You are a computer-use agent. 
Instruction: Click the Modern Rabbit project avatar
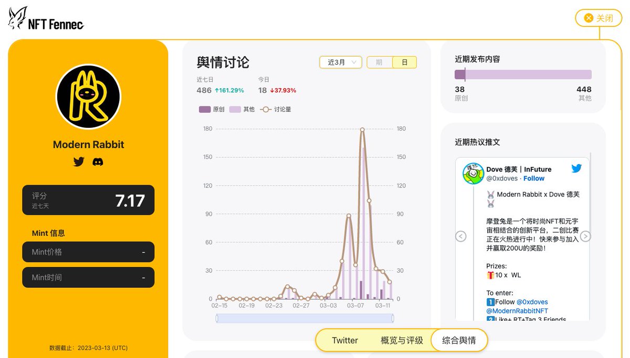[88, 96]
